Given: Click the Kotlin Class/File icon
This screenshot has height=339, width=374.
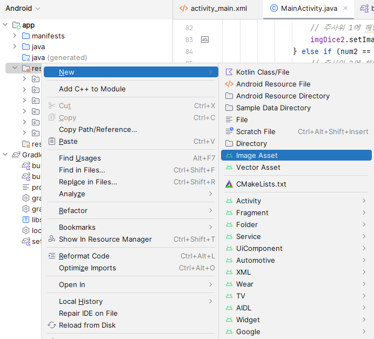Looking at the screenshot, I should [229, 72].
